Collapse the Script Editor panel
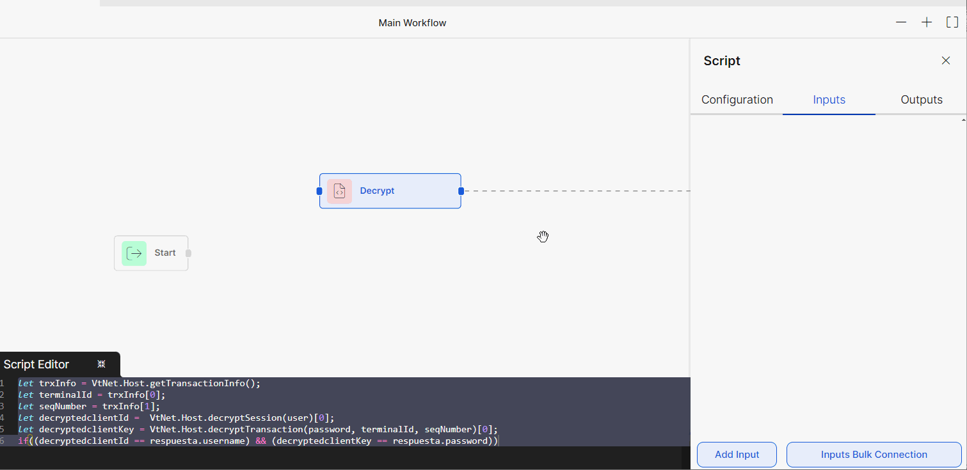 [x=101, y=363]
